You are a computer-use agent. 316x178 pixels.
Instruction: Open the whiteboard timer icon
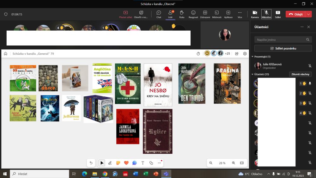(x=198, y=54)
